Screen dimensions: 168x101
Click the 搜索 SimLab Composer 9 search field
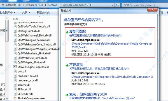pos(145,5)
